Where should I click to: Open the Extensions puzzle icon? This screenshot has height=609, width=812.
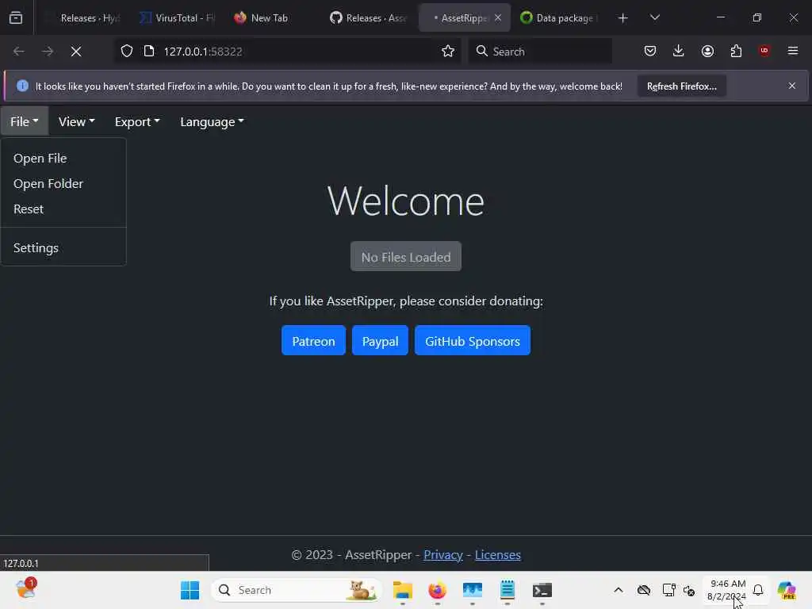pos(736,51)
